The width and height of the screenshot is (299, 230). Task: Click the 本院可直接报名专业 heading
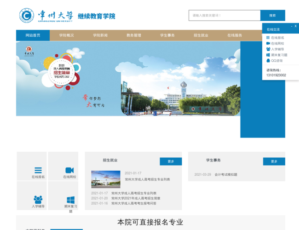pyautogui.click(x=150, y=222)
